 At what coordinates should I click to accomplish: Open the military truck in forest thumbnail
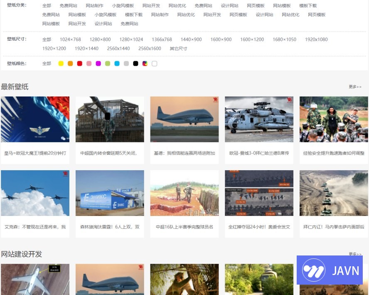259,279
